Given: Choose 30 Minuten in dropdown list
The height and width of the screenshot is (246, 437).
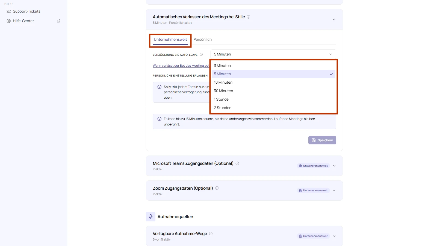Looking at the screenshot, I should click(x=273, y=91).
